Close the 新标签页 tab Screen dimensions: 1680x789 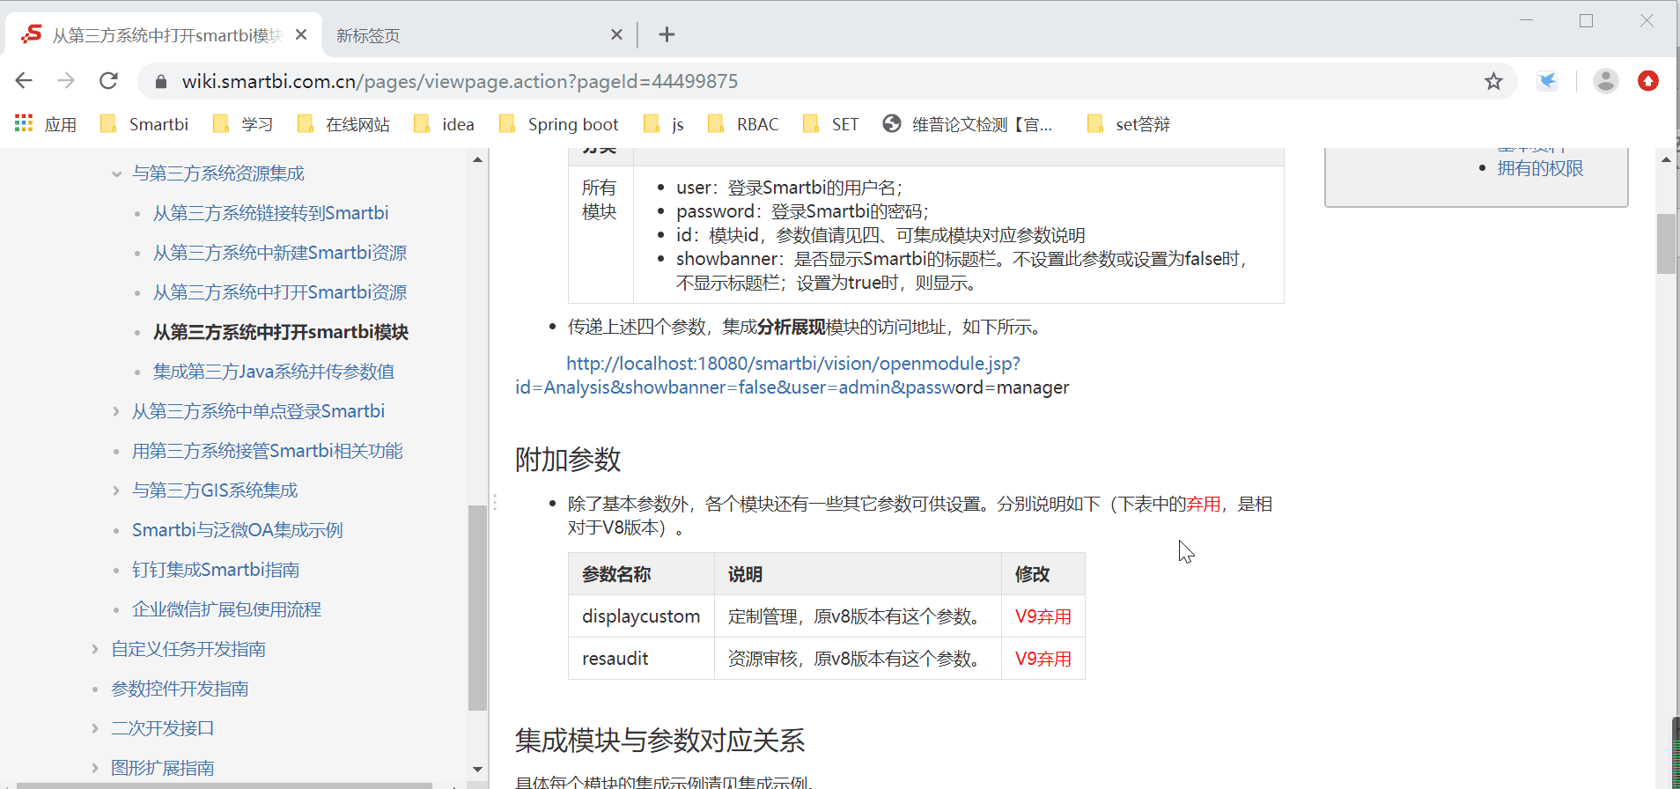[x=616, y=34]
